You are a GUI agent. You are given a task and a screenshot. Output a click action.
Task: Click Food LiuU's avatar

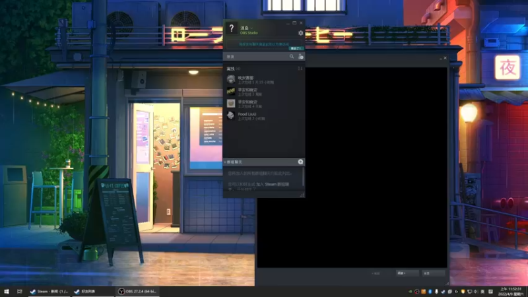coord(230,115)
